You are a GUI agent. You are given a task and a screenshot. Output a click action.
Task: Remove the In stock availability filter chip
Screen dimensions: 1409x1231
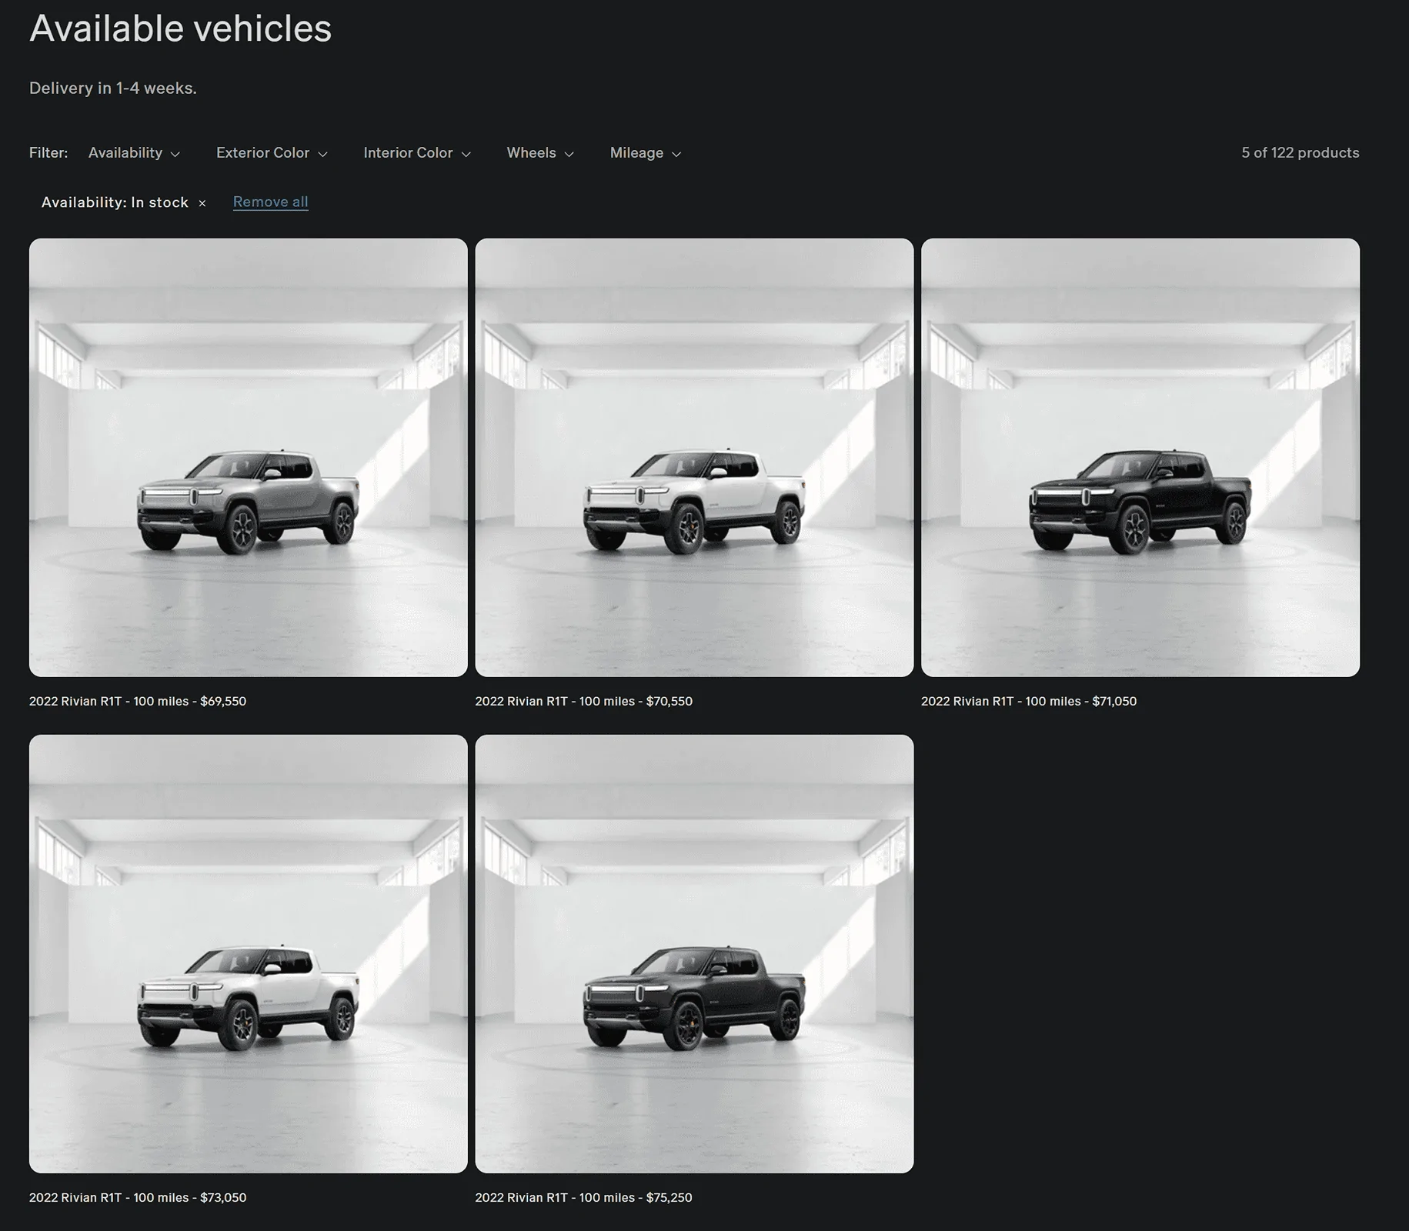[202, 203]
